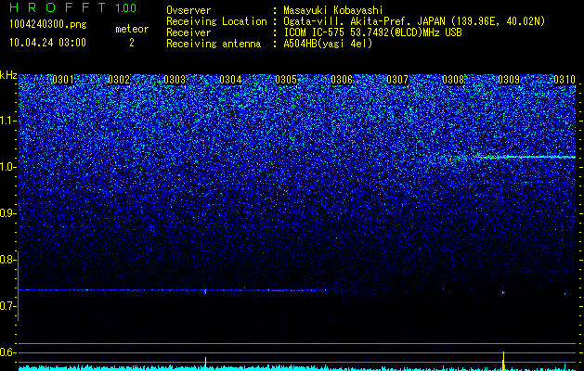Image resolution: width=584 pixels, height=371 pixels.
Task: Select the antenna value A504HB(yagi 4el)
Action: (328, 44)
